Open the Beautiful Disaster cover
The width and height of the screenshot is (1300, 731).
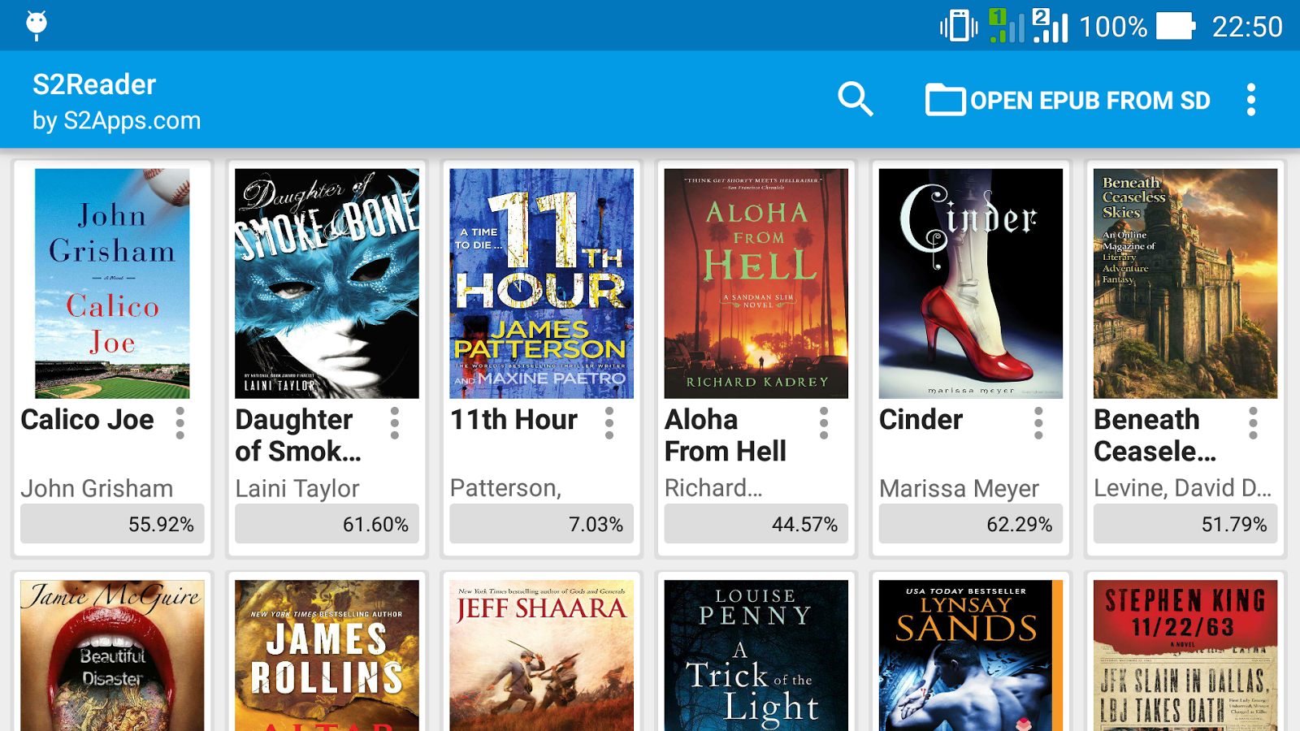pyautogui.click(x=112, y=655)
